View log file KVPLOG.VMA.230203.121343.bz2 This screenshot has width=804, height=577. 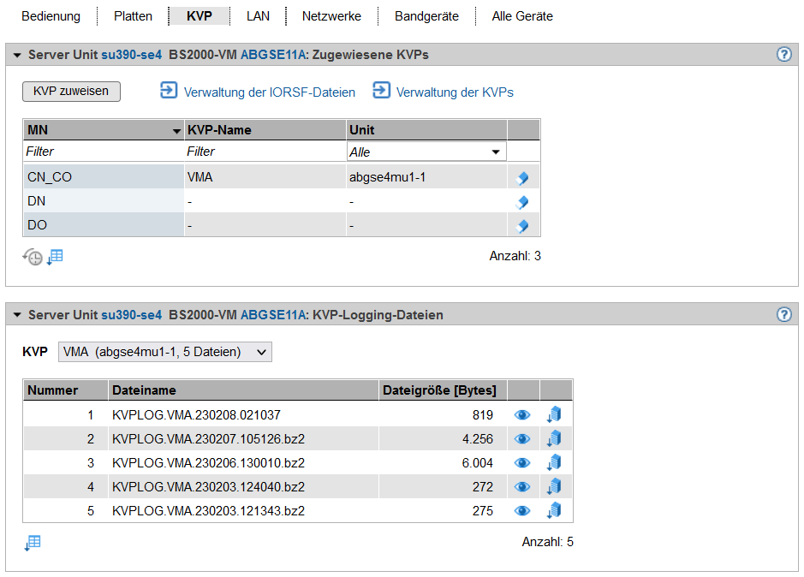[522, 511]
